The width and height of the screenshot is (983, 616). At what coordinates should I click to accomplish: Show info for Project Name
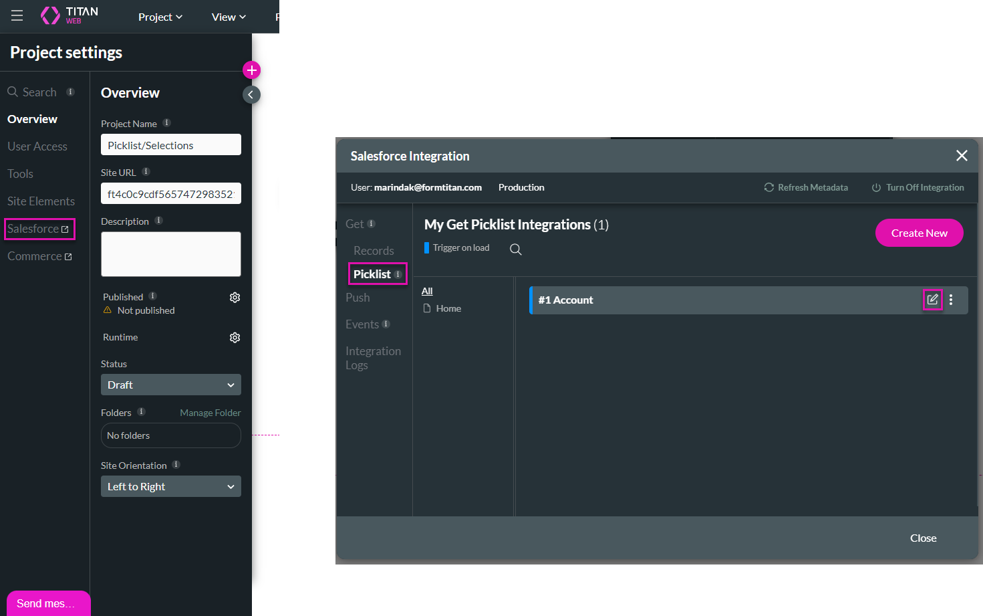point(167,123)
